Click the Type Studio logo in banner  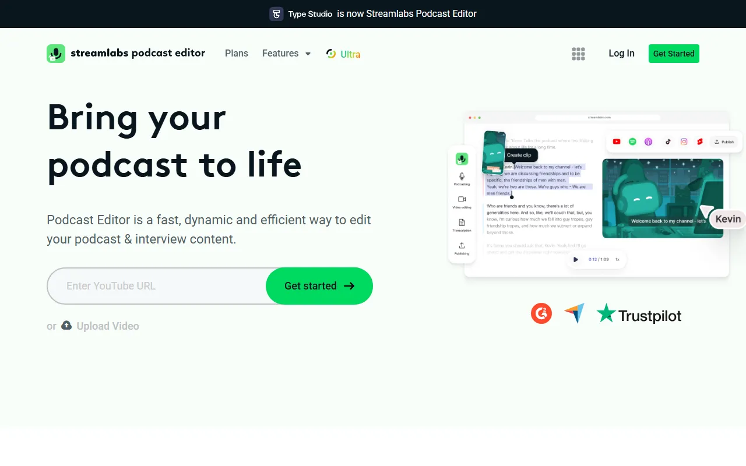click(276, 14)
